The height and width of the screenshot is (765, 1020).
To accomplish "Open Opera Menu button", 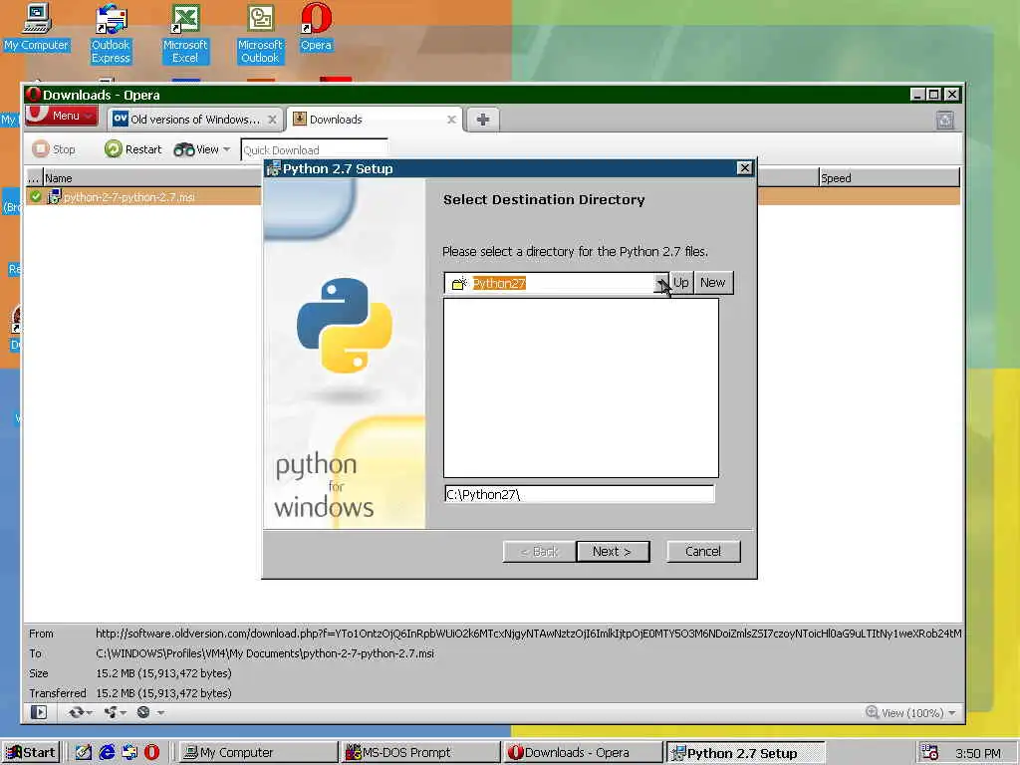I will point(63,116).
